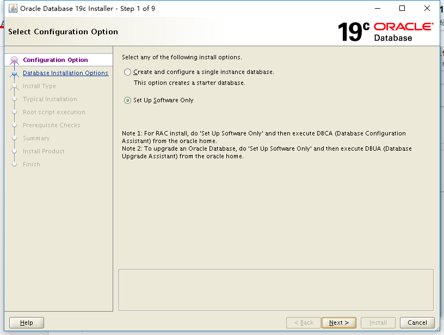This screenshot has width=444, height=335.
Task: Click the Oracle 19c Database logo
Action: tap(385, 32)
